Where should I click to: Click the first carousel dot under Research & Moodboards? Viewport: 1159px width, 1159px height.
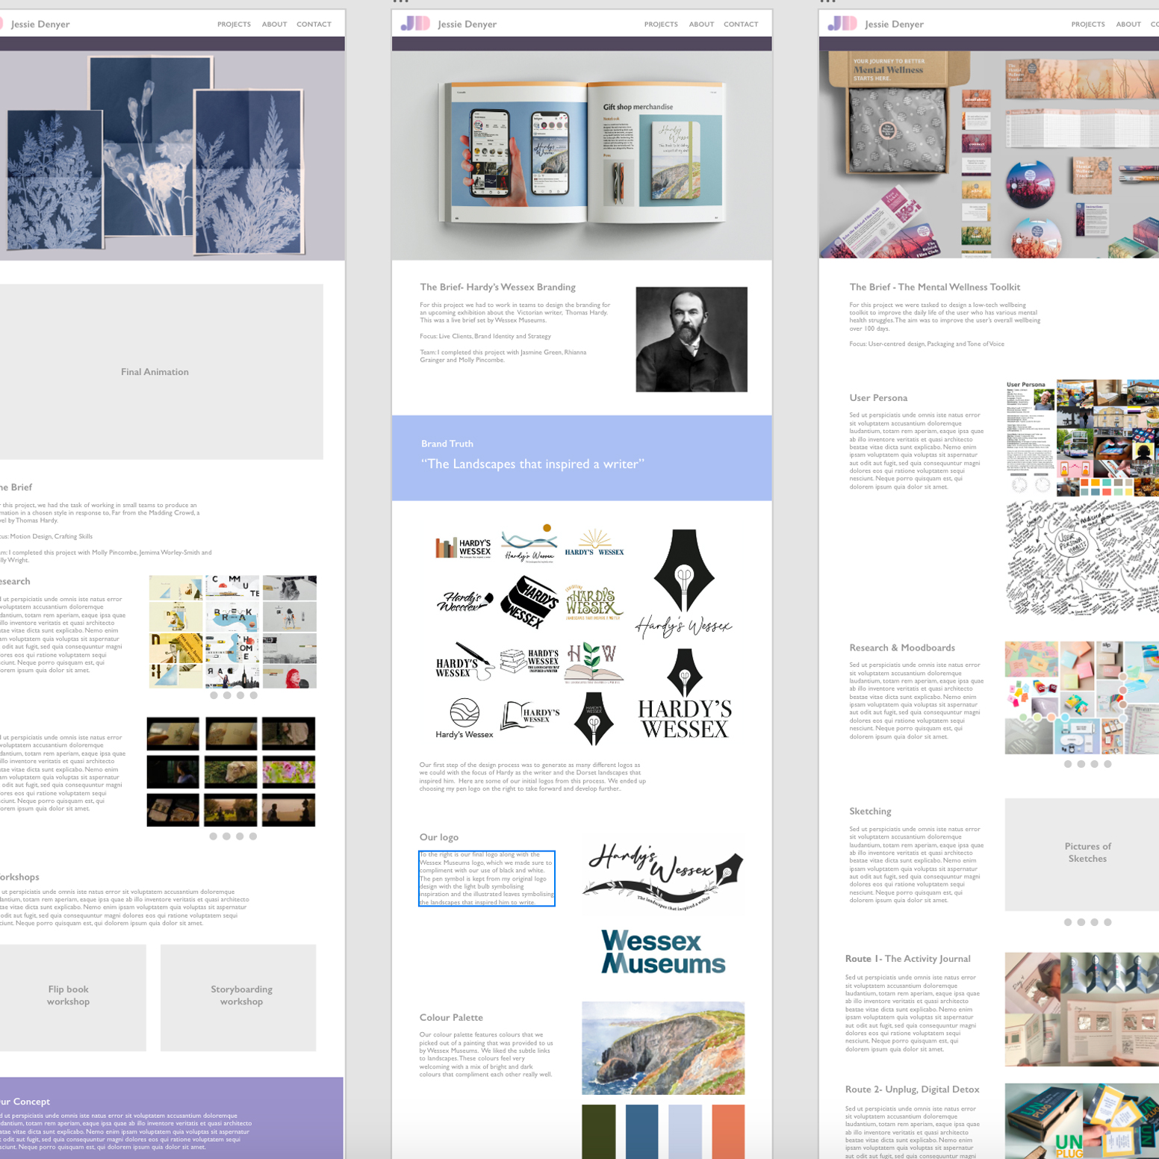point(1068,764)
